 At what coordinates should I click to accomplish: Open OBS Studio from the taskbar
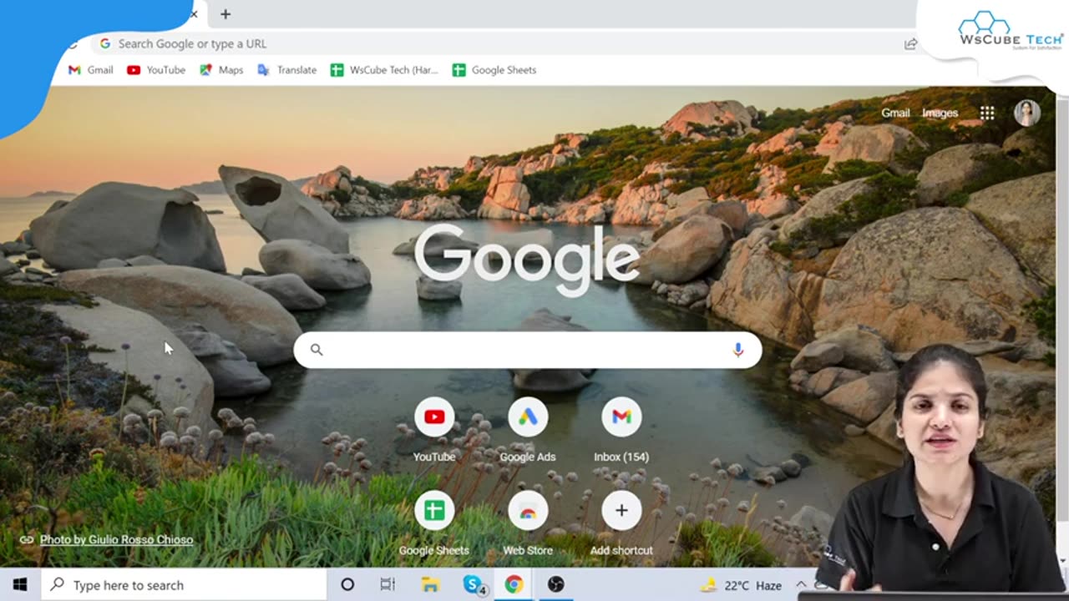point(556,585)
